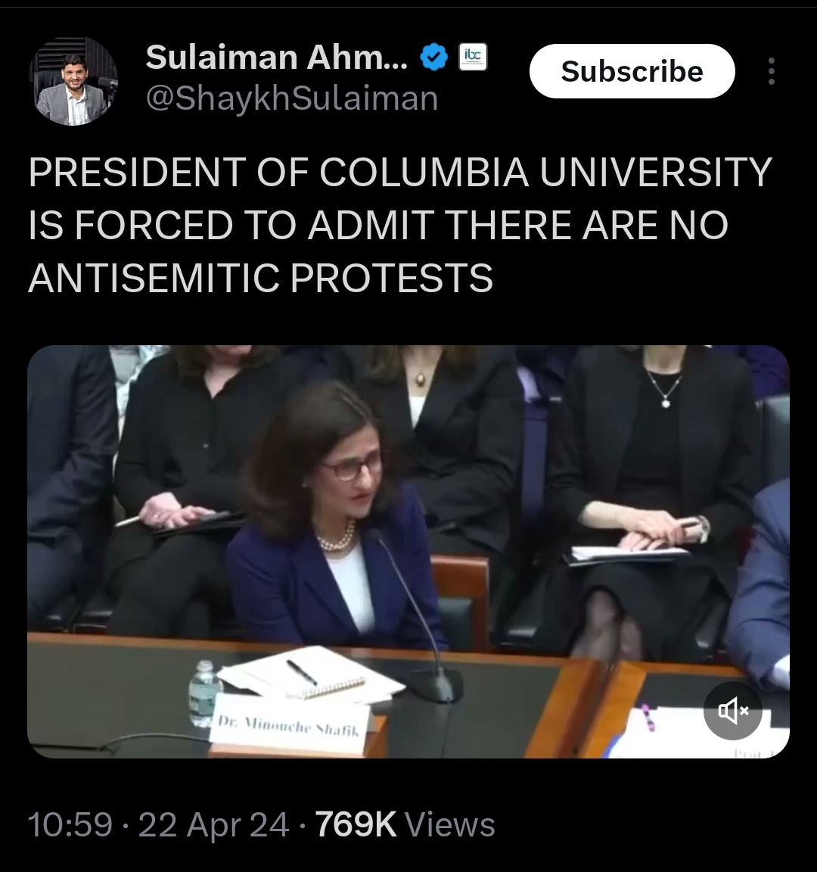Open Sulaiman Ahmed's profile avatar
Image resolution: width=817 pixels, height=872 pixels.
(73, 81)
